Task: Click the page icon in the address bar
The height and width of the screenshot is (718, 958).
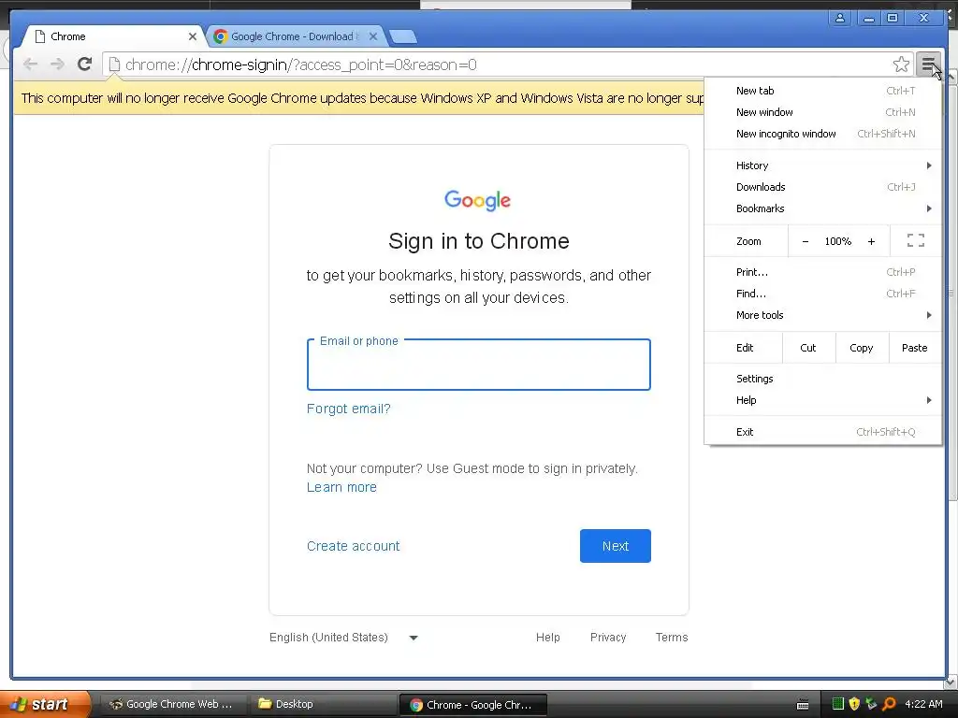Action: coord(114,65)
